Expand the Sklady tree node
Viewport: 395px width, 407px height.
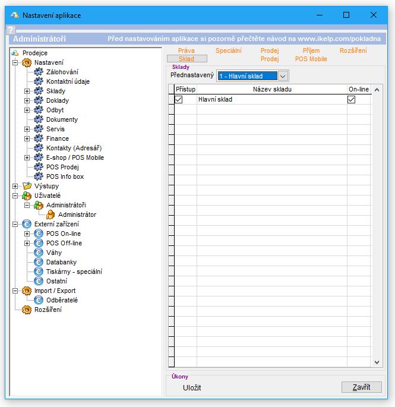point(27,91)
